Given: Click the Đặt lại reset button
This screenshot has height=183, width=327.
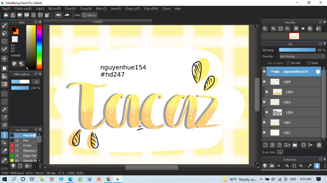Looking at the screenshot, I should [89, 15].
